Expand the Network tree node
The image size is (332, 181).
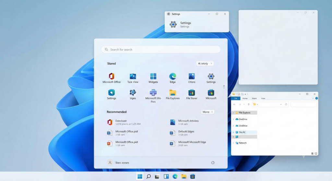coord(233,143)
